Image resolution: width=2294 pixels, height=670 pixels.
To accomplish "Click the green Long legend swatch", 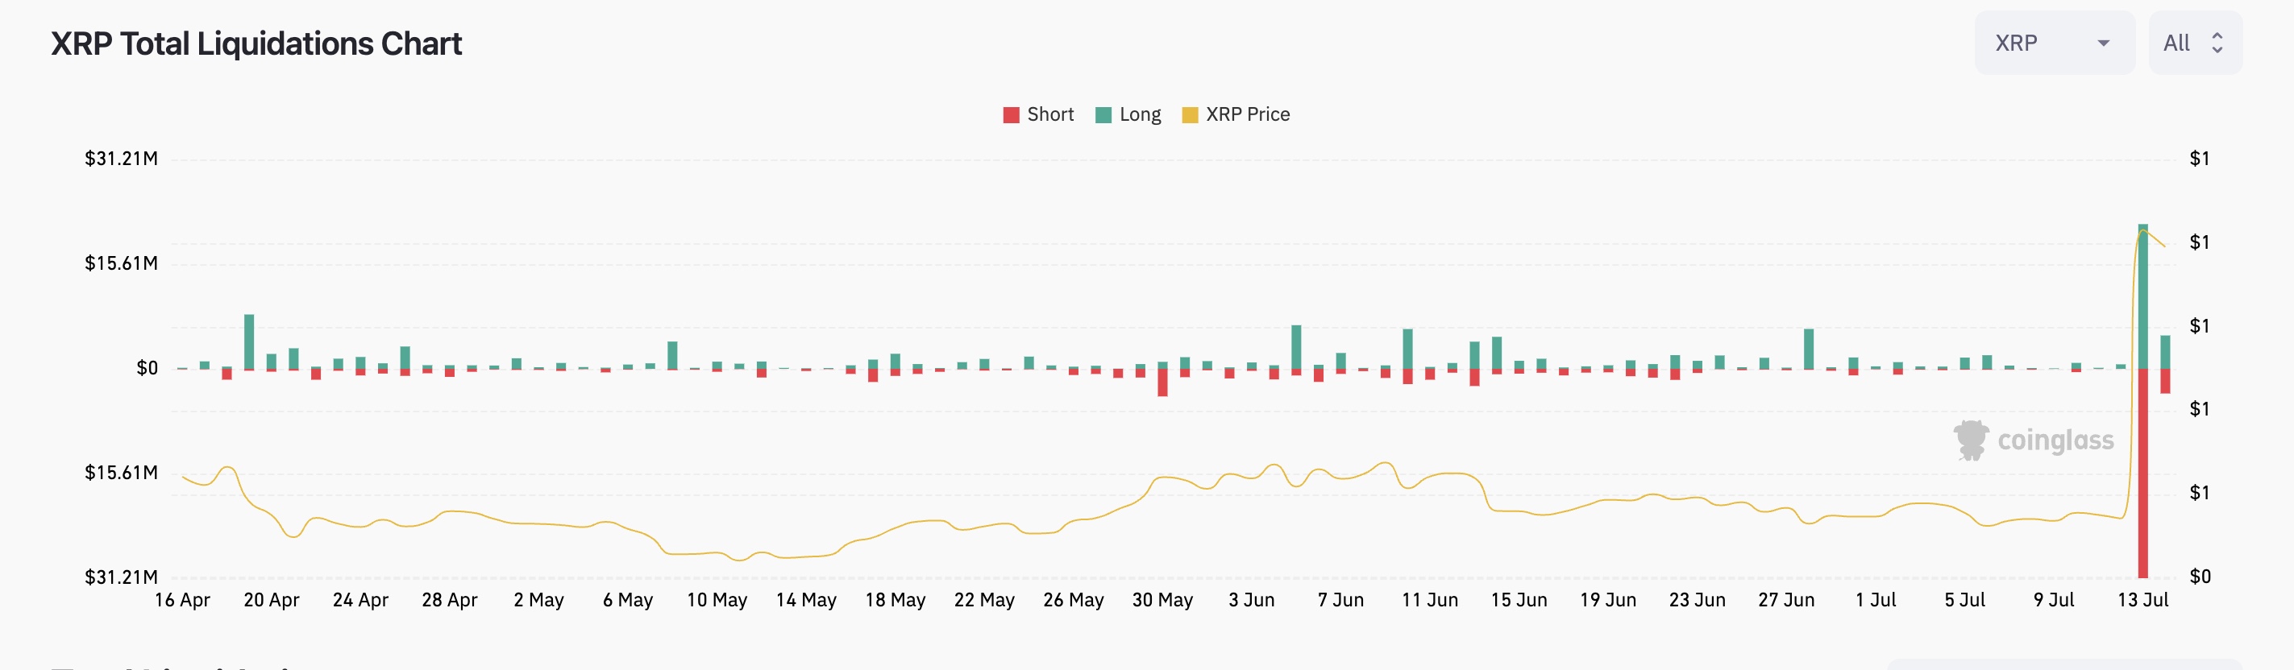I will 1103,115.
